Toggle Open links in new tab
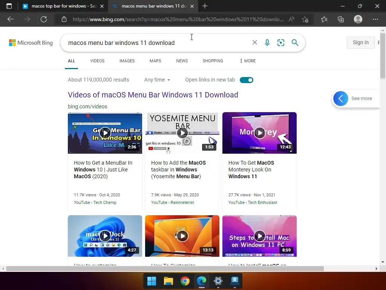Image resolution: width=386 pixels, height=290 pixels. 247,80
